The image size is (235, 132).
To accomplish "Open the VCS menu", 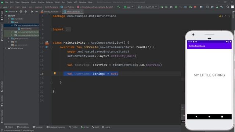I will 75,2.
